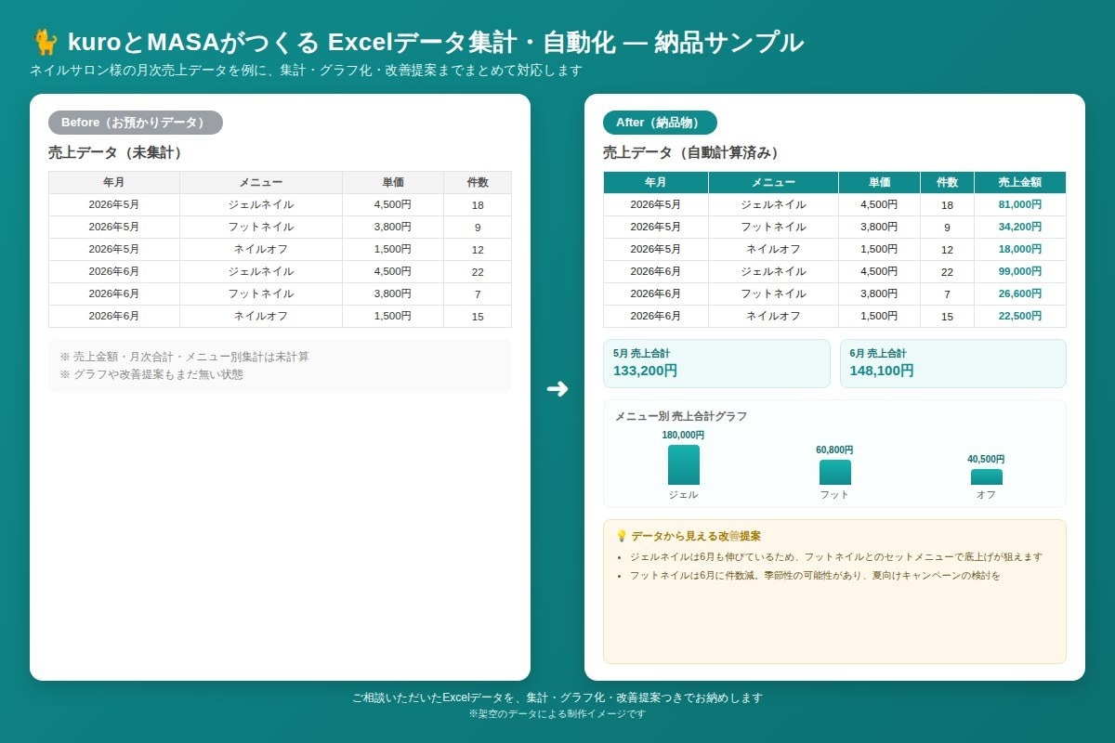Click the main title kuroとMASAがつくる Excelデータ集計
This screenshot has height=743, width=1115.
436,42
